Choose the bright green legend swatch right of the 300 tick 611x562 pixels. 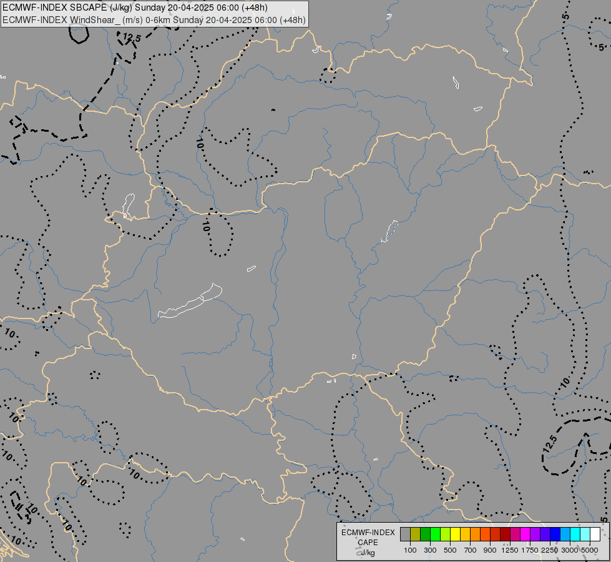point(435,534)
